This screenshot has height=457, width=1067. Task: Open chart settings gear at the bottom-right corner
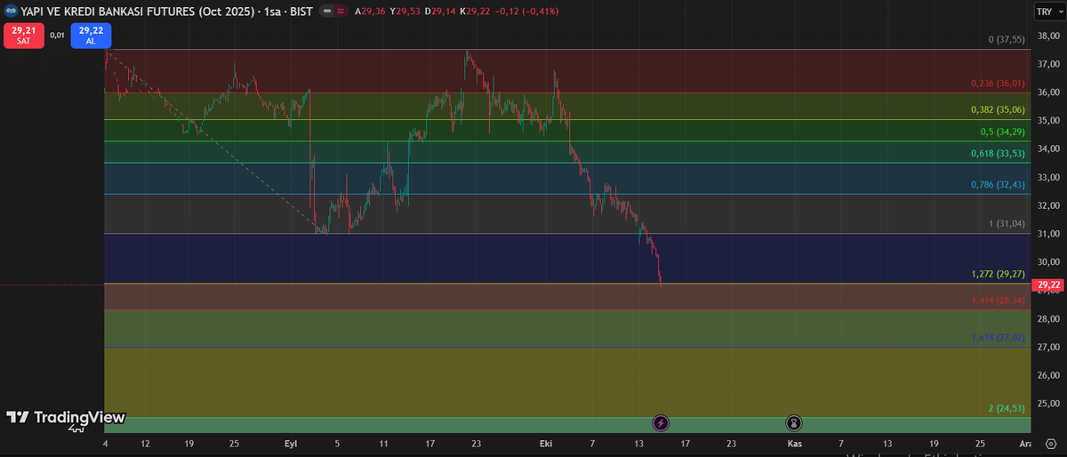(x=1050, y=442)
